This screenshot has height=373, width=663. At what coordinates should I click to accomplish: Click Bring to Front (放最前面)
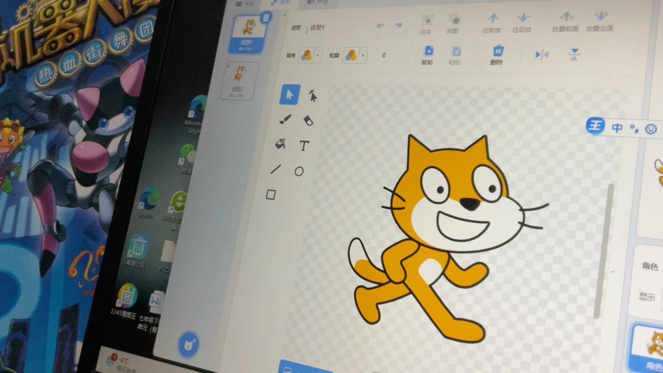(566, 21)
